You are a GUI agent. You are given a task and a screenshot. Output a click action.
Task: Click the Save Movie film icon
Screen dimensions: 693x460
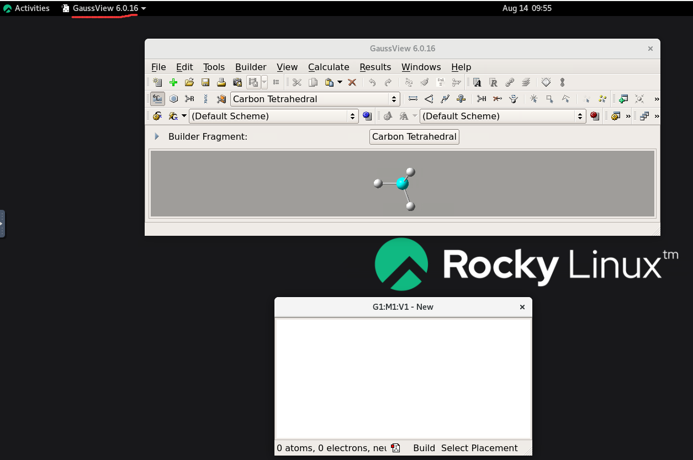coord(253,82)
